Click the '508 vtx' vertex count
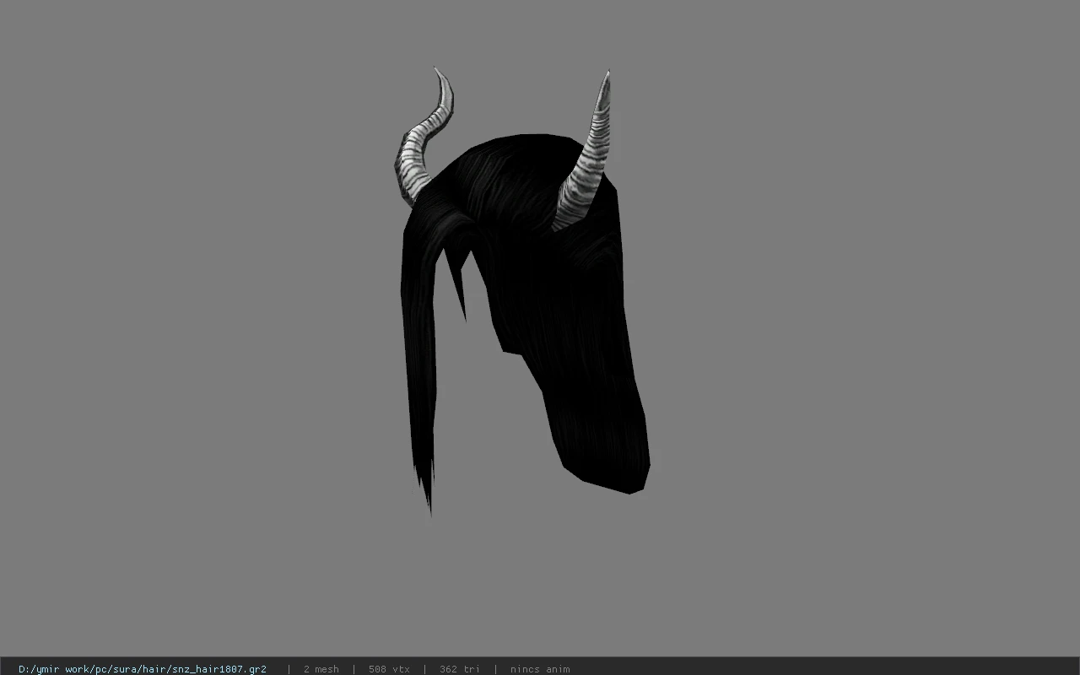The height and width of the screenshot is (675, 1080). (x=389, y=669)
